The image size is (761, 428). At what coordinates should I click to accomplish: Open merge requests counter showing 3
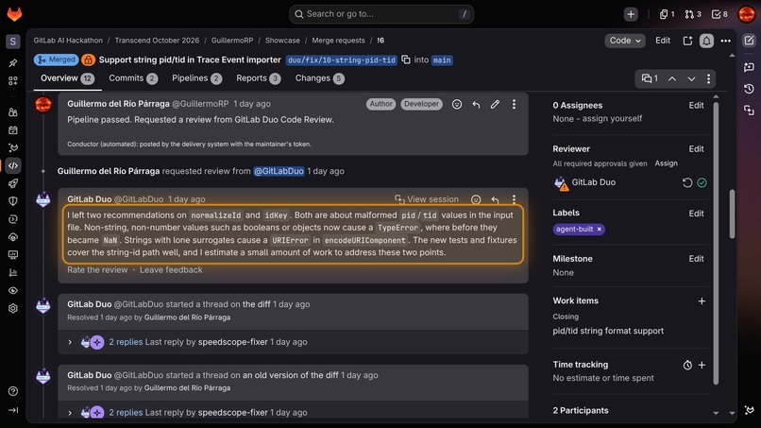point(693,14)
